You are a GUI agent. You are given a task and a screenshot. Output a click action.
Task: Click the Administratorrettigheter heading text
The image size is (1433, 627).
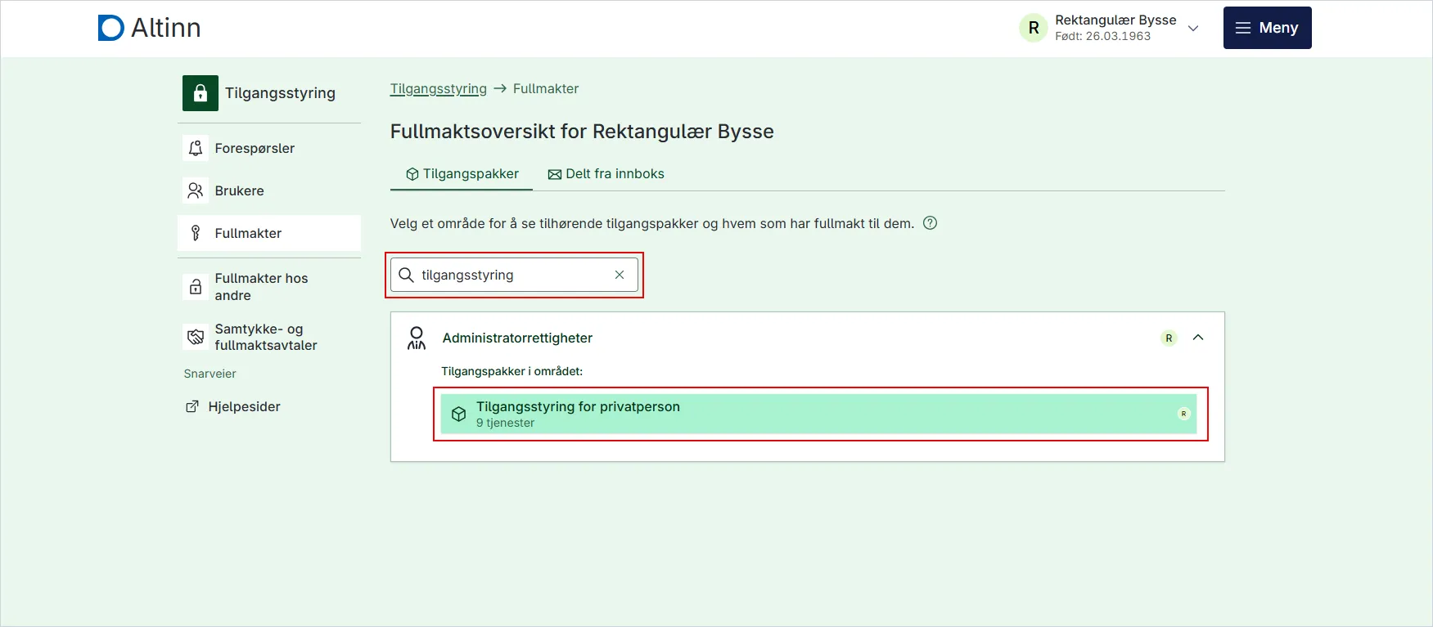point(517,338)
